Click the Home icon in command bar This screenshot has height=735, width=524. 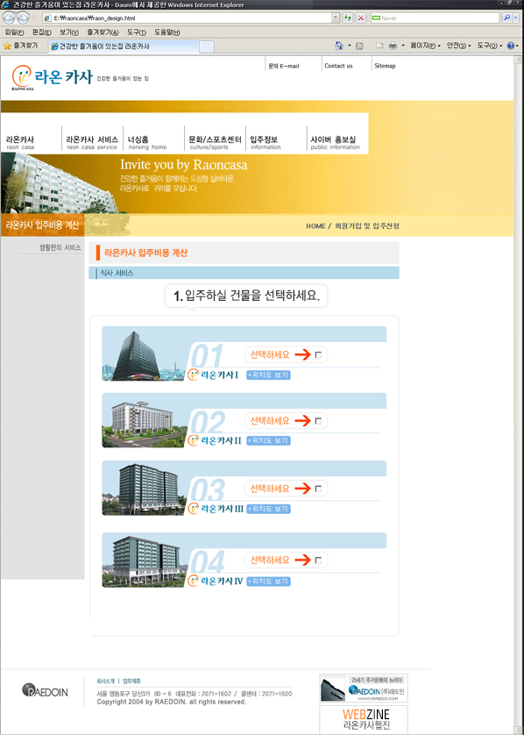[339, 46]
